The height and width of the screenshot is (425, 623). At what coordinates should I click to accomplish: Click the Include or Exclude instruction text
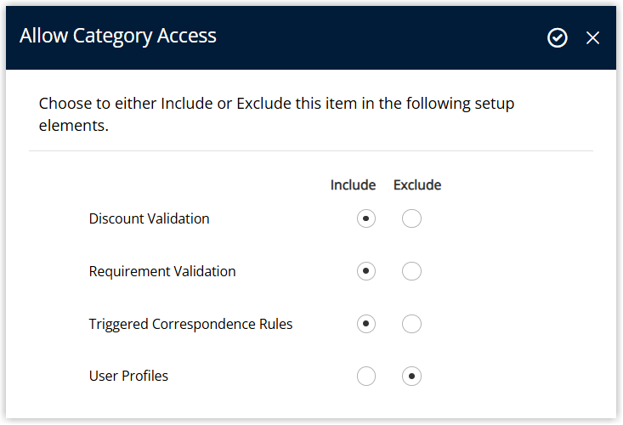[x=276, y=115]
